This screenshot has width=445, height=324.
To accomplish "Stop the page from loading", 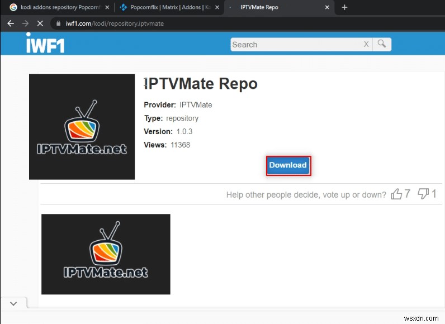I will click(x=40, y=23).
